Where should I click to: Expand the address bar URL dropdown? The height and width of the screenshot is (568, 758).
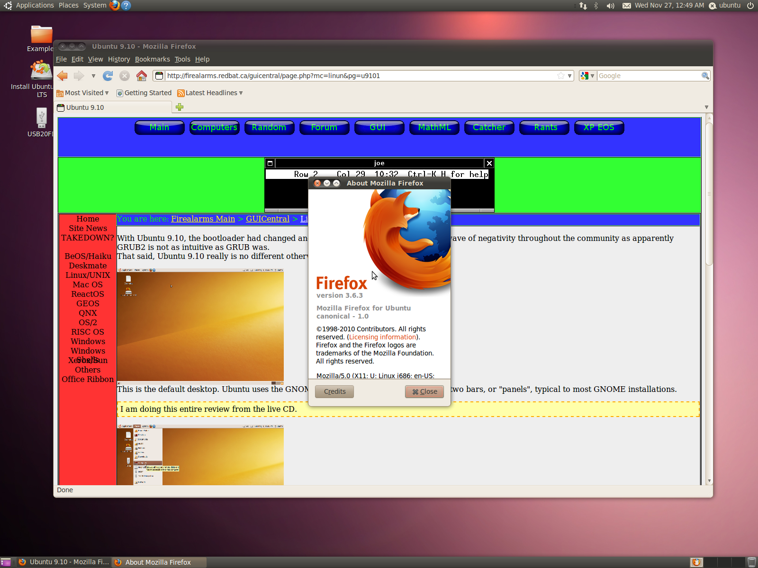tap(569, 76)
